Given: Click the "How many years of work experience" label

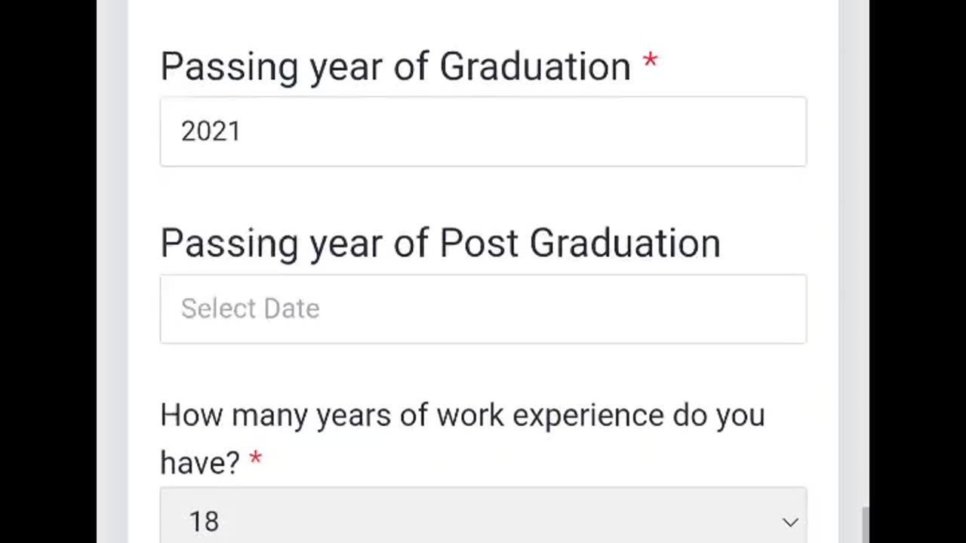Looking at the screenshot, I should tap(462, 416).
